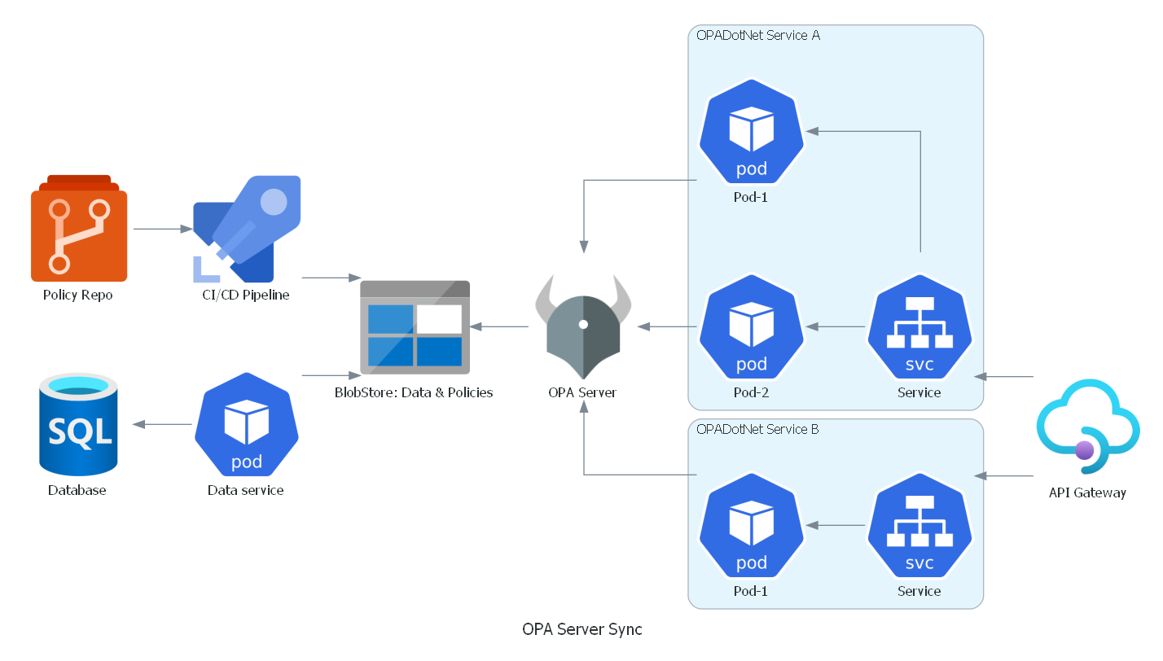Select the Data service pod icon

pyautogui.click(x=247, y=424)
